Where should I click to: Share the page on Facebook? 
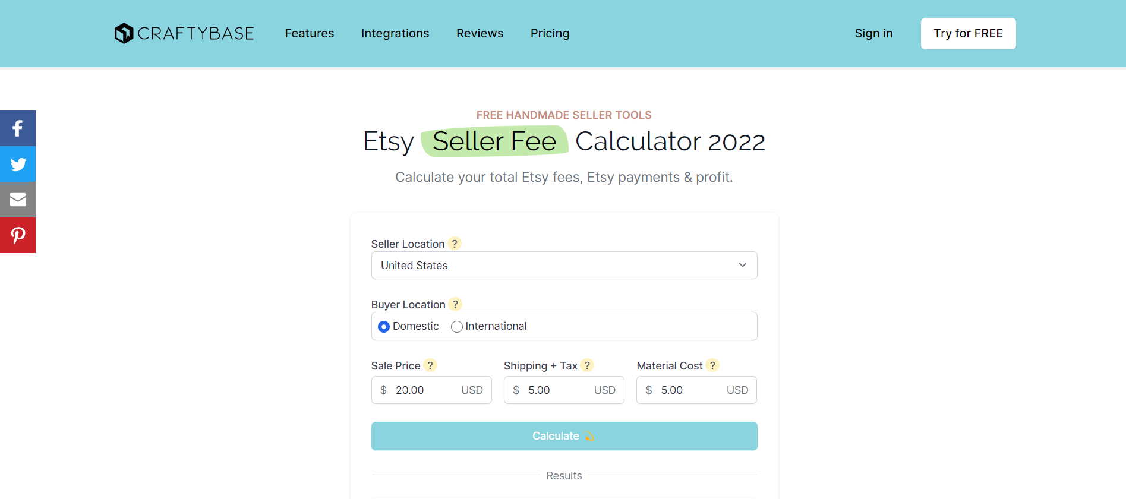click(x=18, y=128)
